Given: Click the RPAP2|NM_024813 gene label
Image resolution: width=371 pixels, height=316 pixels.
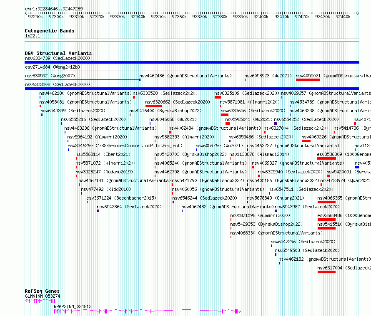Looking at the screenshot, I should pyautogui.click(x=73, y=306).
